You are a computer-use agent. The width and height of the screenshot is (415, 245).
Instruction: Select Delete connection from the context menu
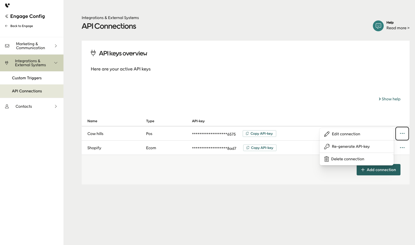tap(348, 159)
